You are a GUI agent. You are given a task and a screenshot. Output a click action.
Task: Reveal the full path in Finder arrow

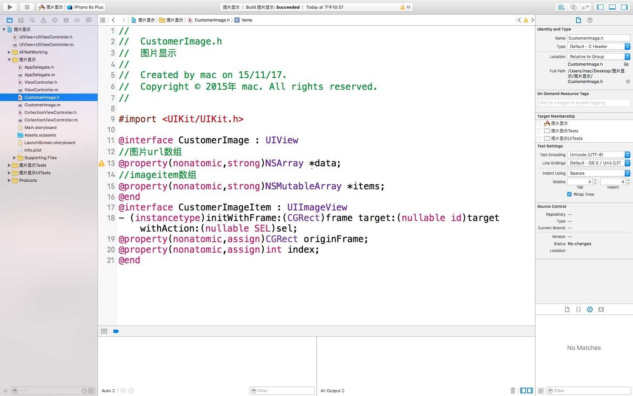(x=628, y=81)
